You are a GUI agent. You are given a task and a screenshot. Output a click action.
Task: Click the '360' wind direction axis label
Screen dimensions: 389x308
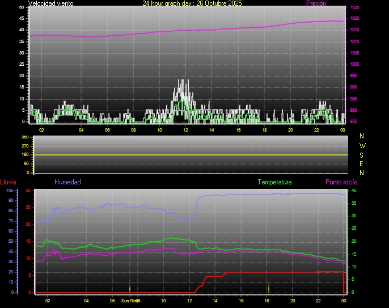pos(24,137)
